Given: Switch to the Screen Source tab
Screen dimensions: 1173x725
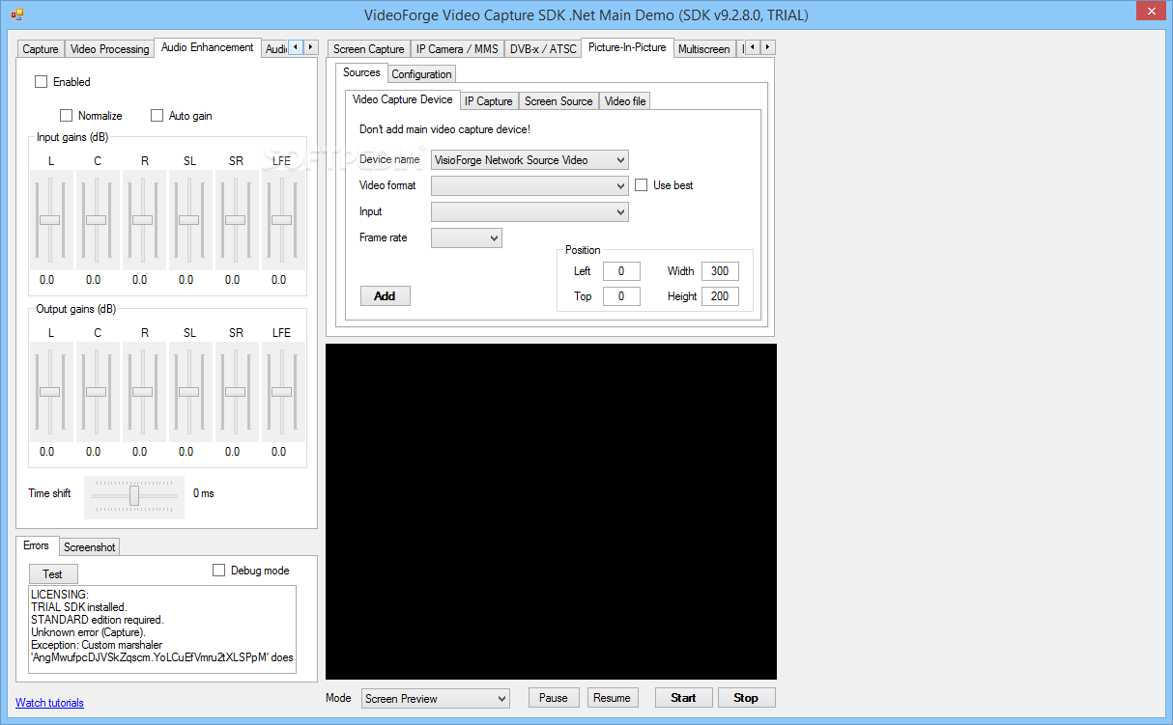Looking at the screenshot, I should pos(558,101).
